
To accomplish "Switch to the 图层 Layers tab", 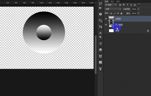I will tap(106, 1).
